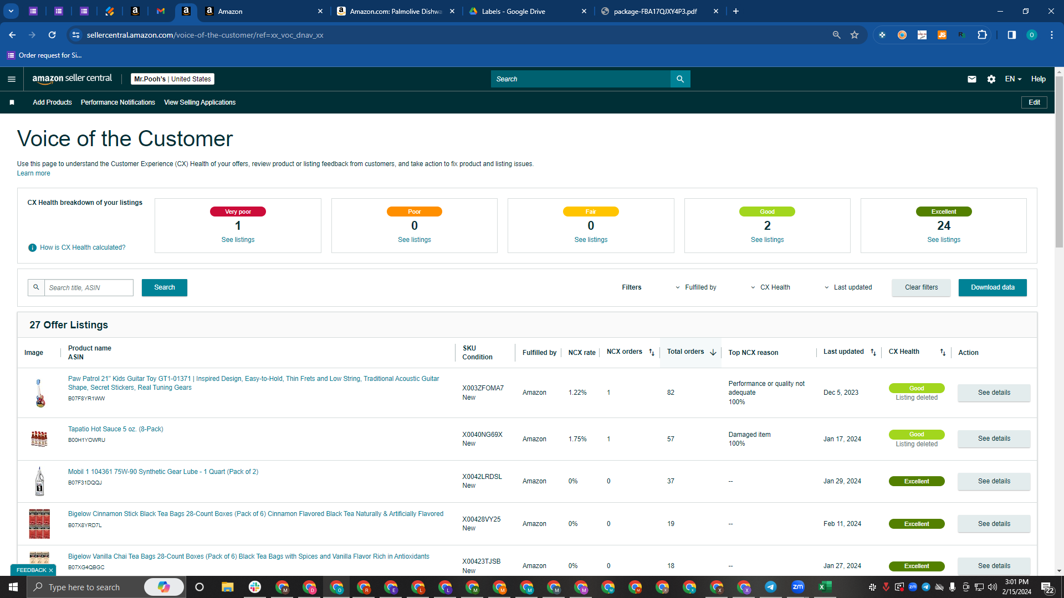
Task: Open File Explorer from the taskbar
Action: pos(227,587)
